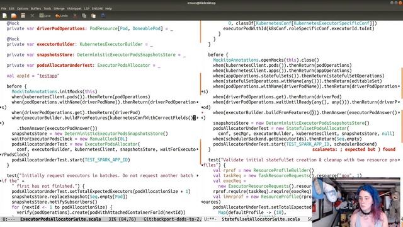Open the ENSIME menu
The width and height of the screenshot is (403, 227).
click(x=97, y=8)
